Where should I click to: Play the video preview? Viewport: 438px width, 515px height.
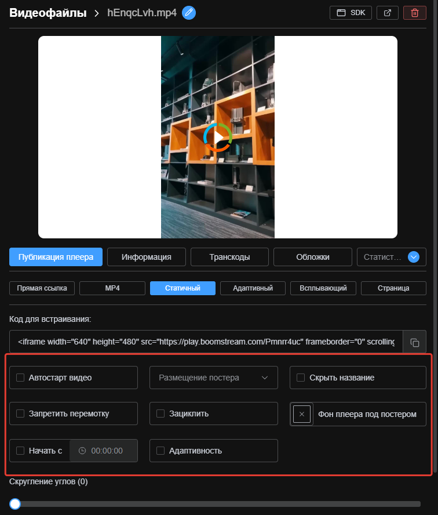218,137
